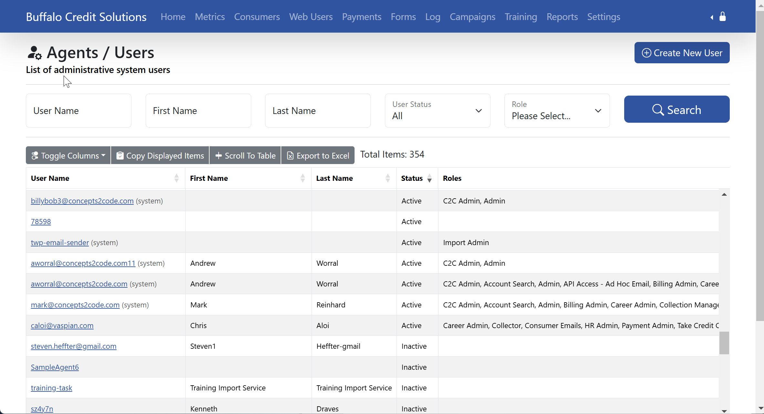The width and height of the screenshot is (764, 414).
Task: Click the lock icon in top navbar
Action: tap(723, 16)
